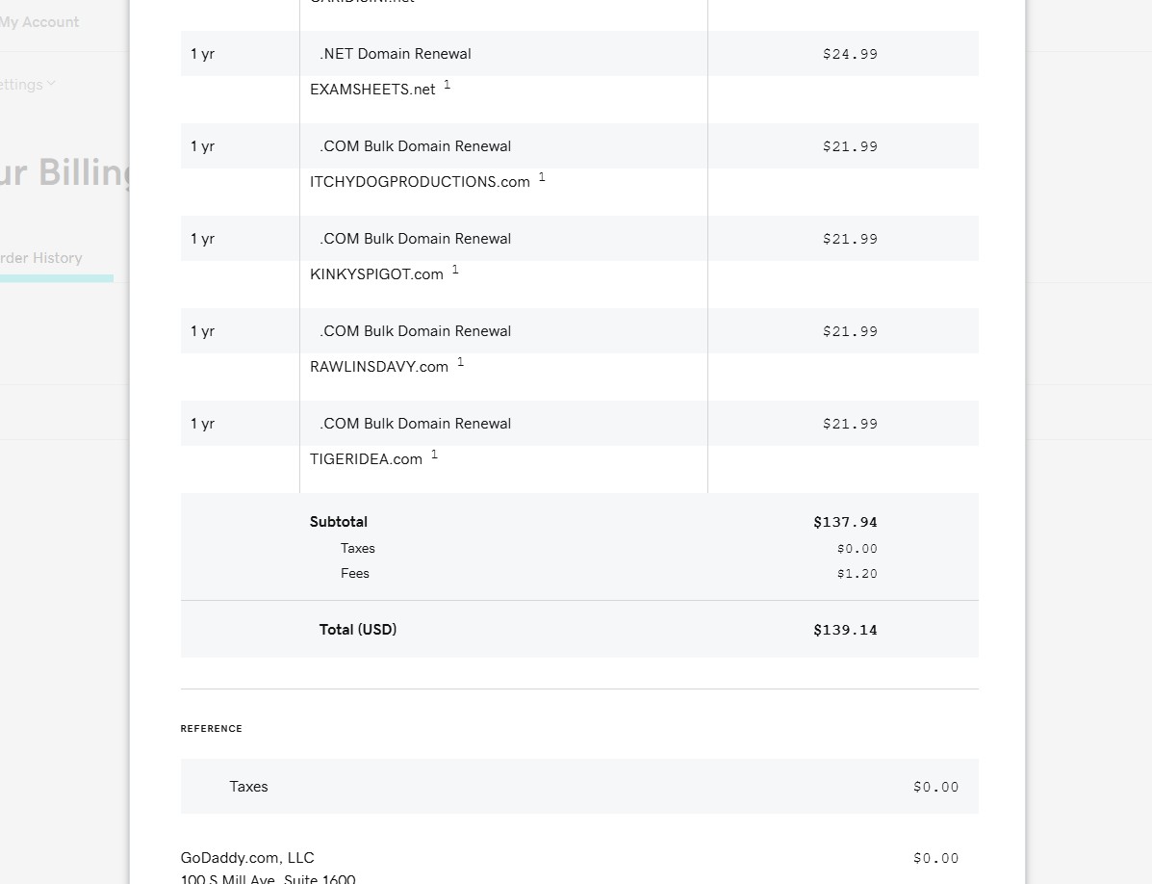
Task: Go to My Account
Action: pos(39,22)
